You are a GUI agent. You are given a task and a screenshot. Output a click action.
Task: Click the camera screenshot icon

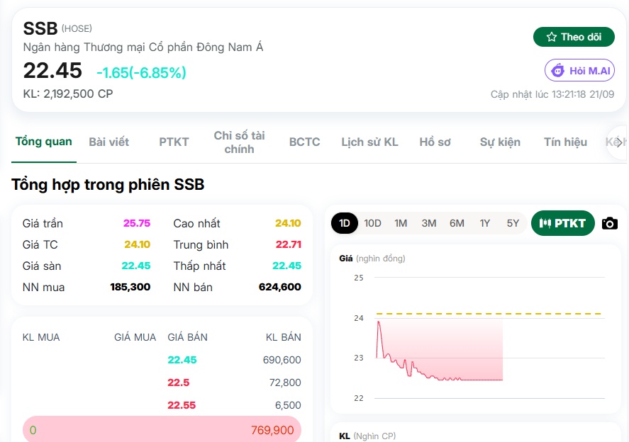coord(609,223)
